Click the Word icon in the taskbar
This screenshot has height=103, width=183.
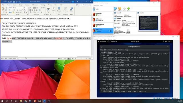click(44, 101)
